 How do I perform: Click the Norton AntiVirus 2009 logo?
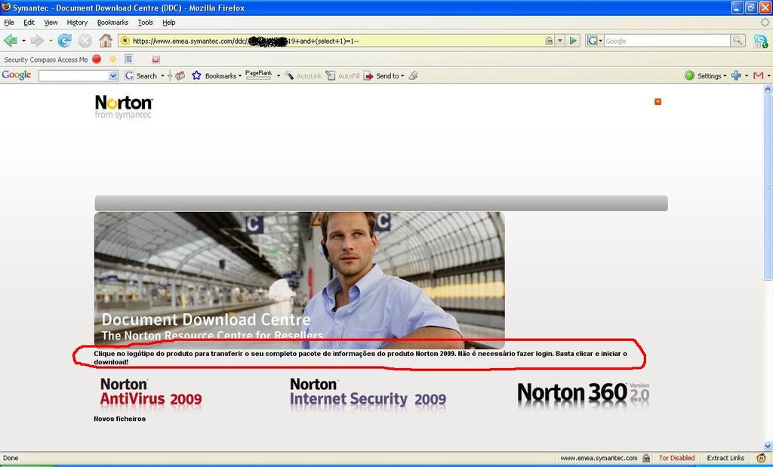151,392
